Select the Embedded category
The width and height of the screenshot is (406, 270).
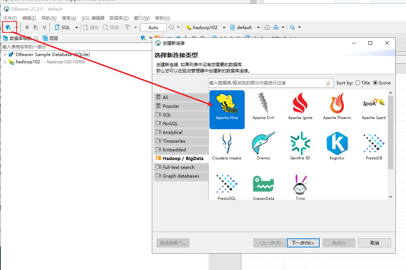(181, 150)
